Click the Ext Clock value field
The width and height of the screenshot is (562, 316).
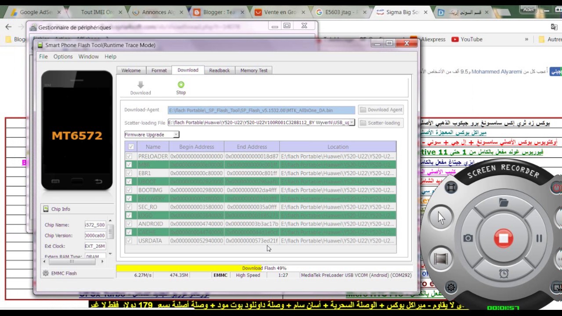[95, 246]
